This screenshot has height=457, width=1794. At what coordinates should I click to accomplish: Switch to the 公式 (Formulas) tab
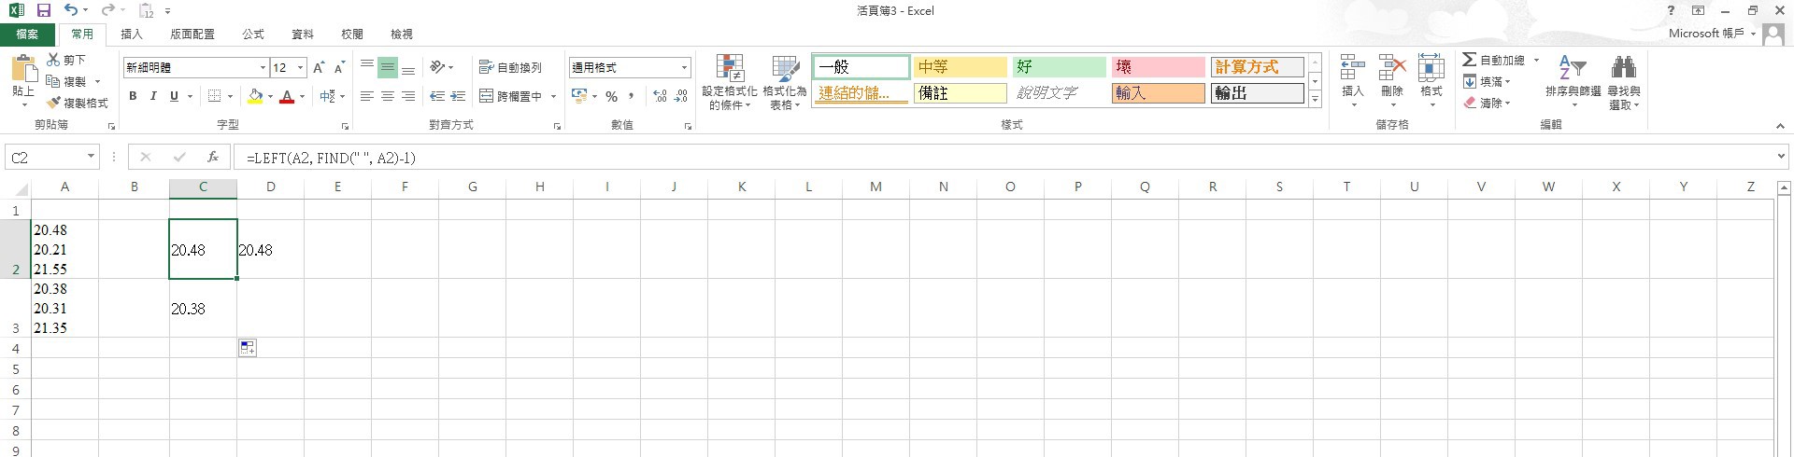click(x=253, y=35)
